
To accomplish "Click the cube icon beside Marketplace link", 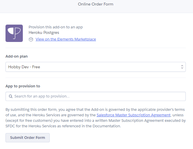I will point(31,39).
